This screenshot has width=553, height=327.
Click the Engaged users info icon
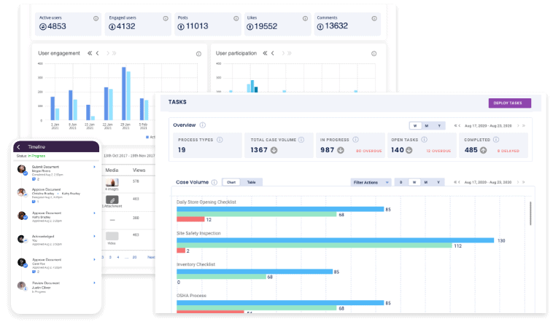click(x=166, y=18)
